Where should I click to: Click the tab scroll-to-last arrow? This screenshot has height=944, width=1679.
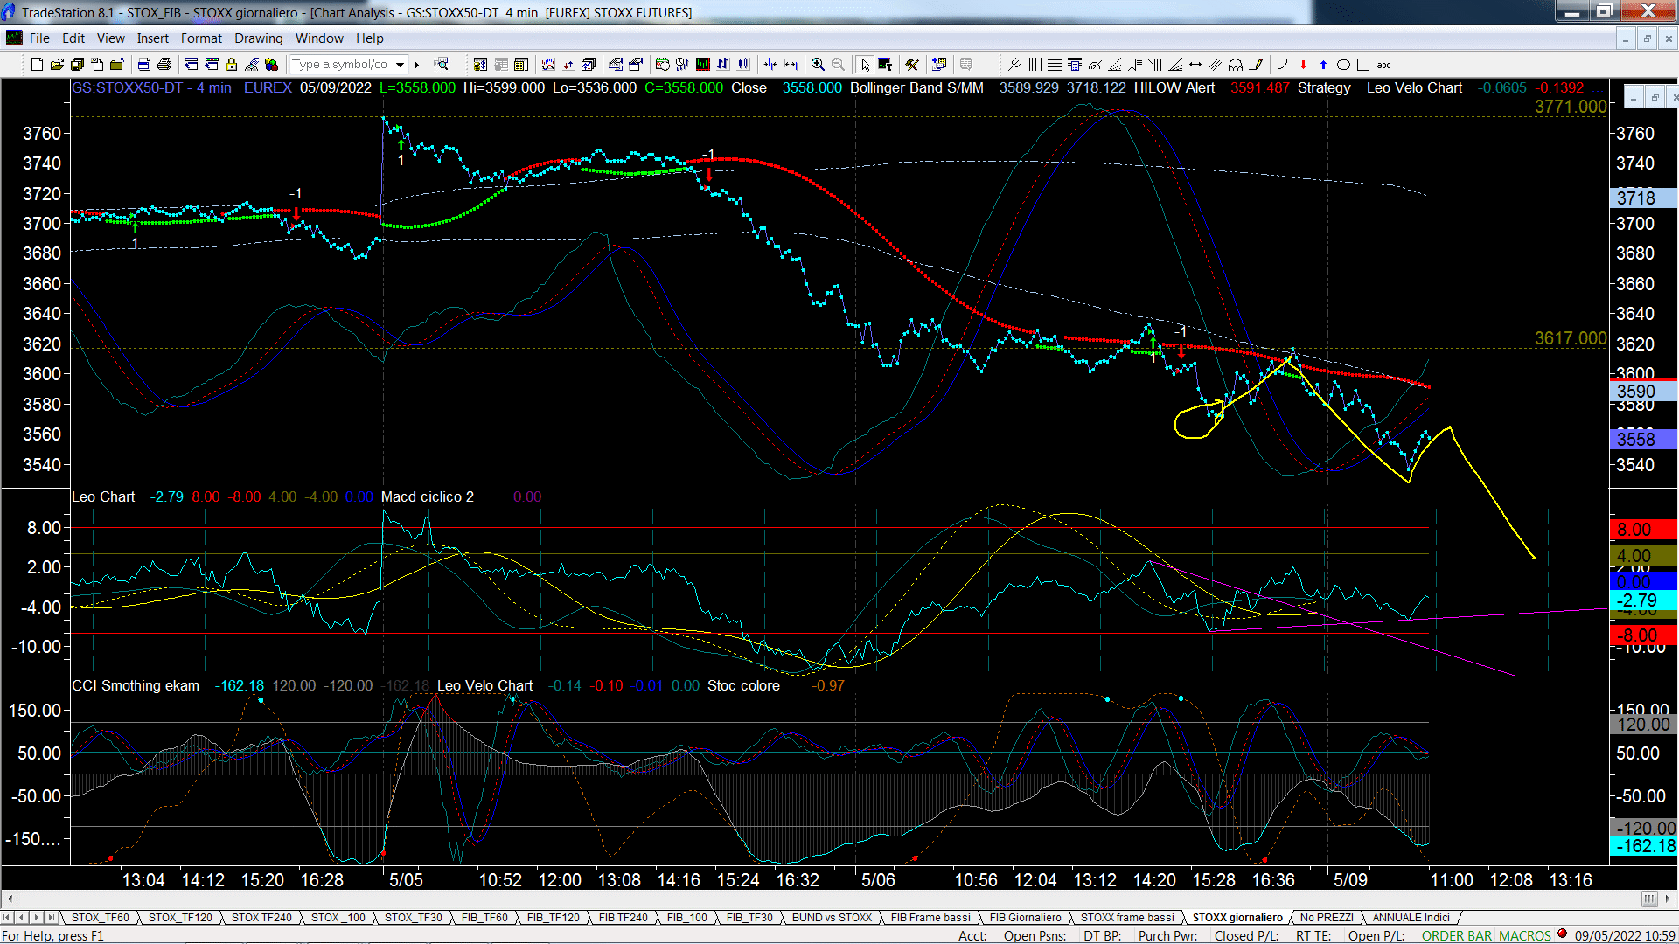tap(52, 918)
